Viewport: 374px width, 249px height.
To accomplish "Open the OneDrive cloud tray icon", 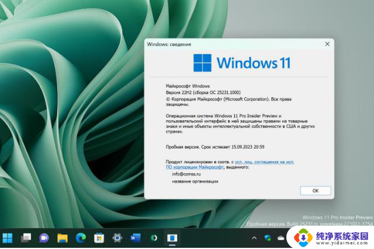I will click(x=280, y=238).
